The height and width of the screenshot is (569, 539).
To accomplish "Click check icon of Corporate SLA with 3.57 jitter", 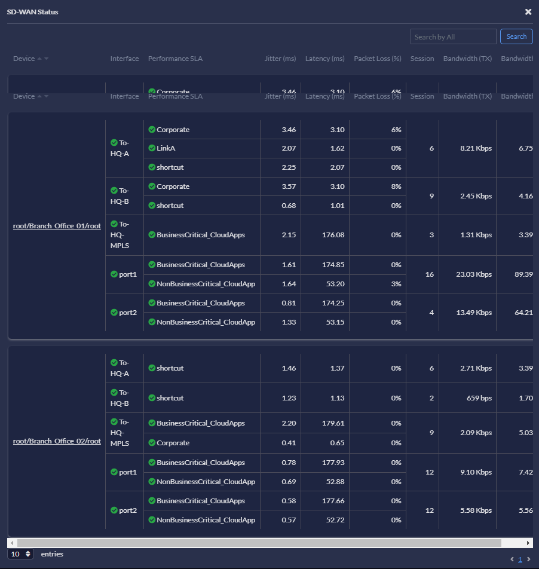I will point(152,186).
